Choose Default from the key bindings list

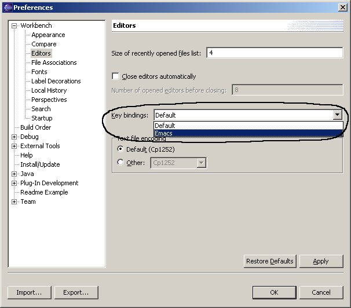click(x=165, y=126)
